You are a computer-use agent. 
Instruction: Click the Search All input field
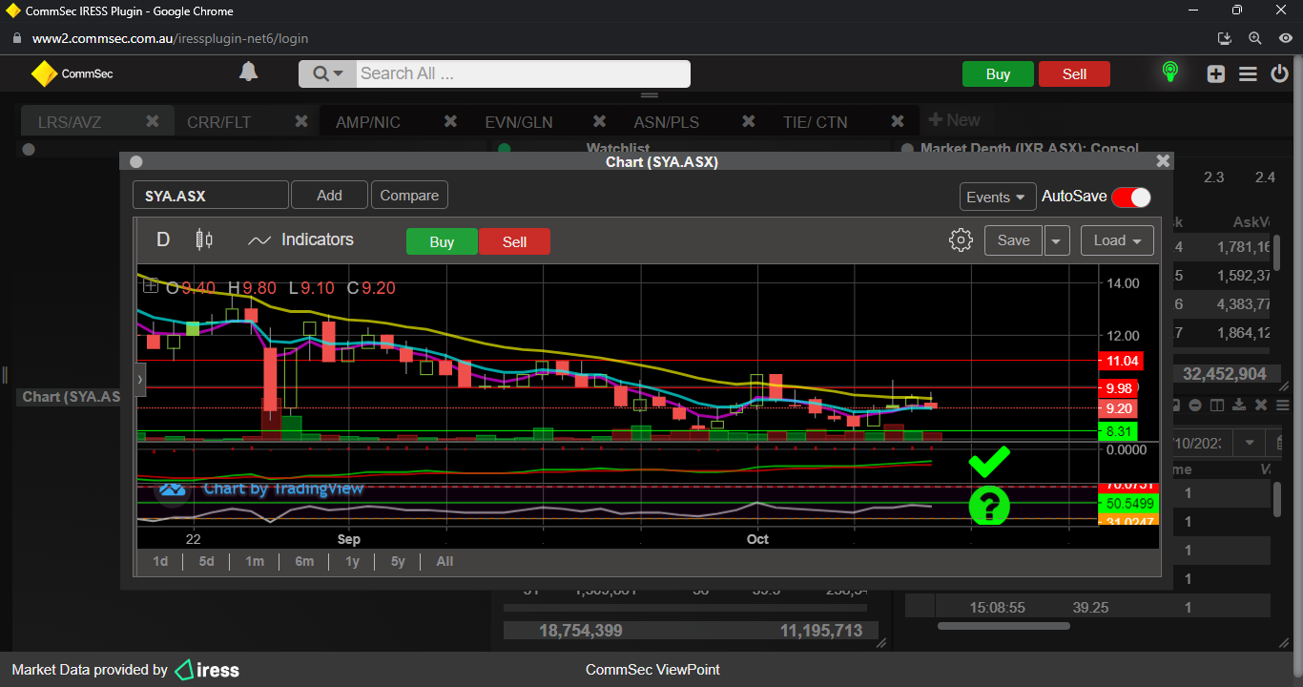pyautogui.click(x=523, y=73)
